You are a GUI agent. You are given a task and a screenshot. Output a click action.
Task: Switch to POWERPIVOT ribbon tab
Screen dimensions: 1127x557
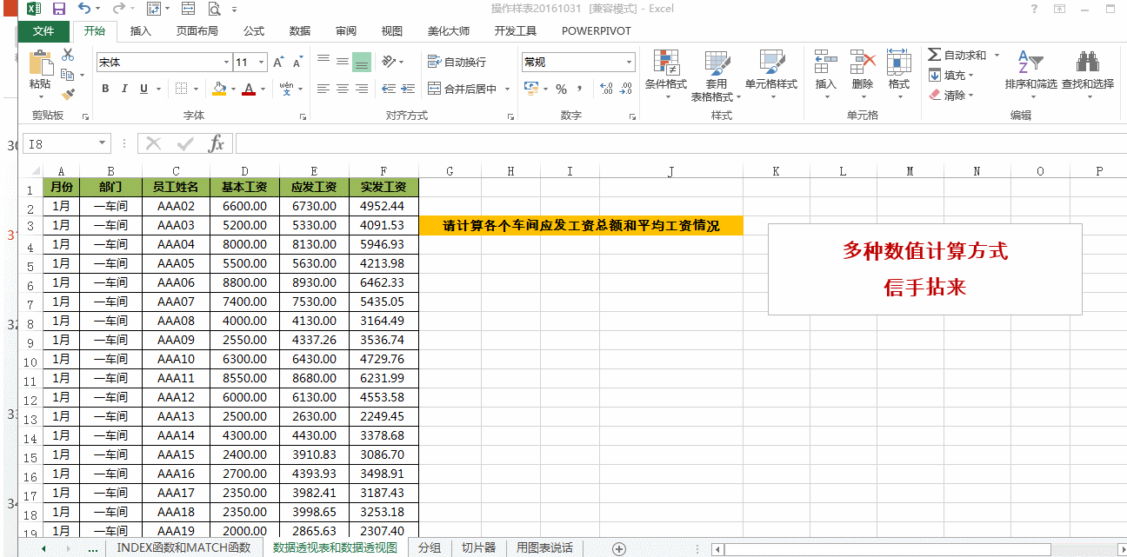(597, 31)
